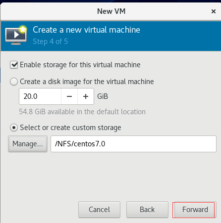Click the Create a new virtual machine heading
The image size is (221, 223).
click(x=86, y=30)
